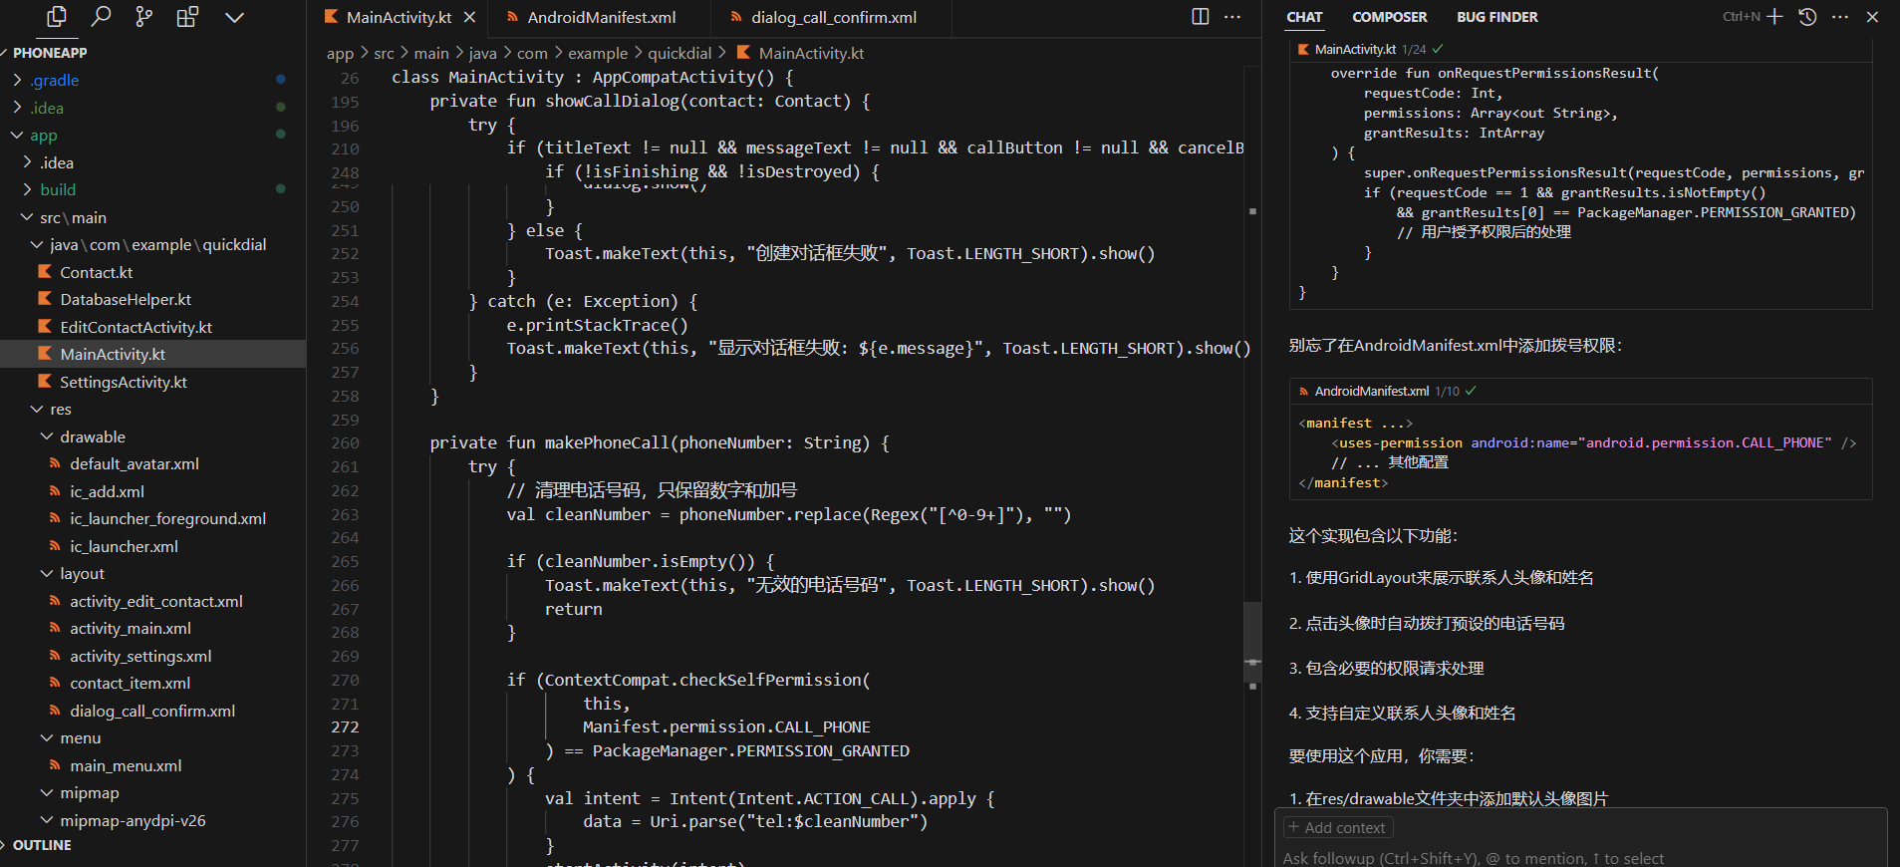This screenshot has height=867, width=1900.
Task: Close the chat panel
Action: point(1872,17)
